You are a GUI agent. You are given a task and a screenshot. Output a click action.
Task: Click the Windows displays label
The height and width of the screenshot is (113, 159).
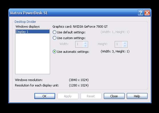click(27, 27)
